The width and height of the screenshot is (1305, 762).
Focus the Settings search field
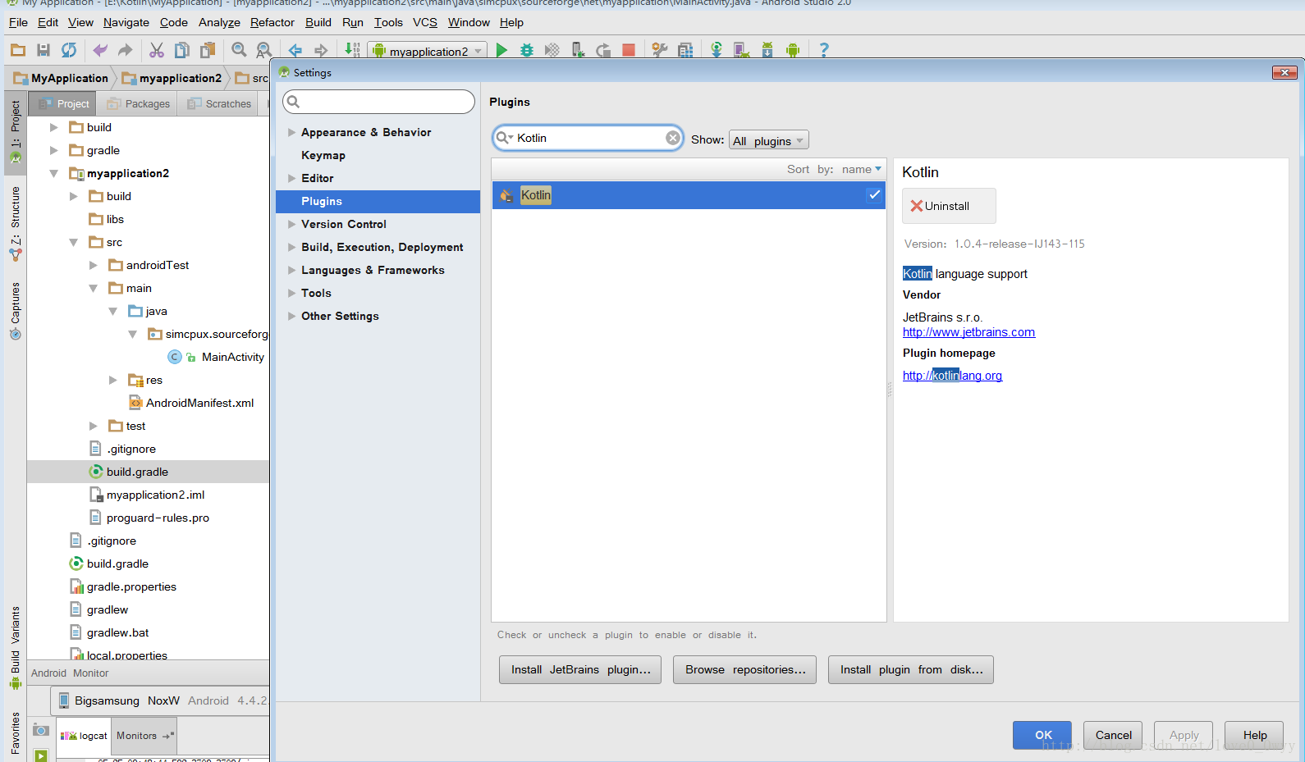pos(378,102)
